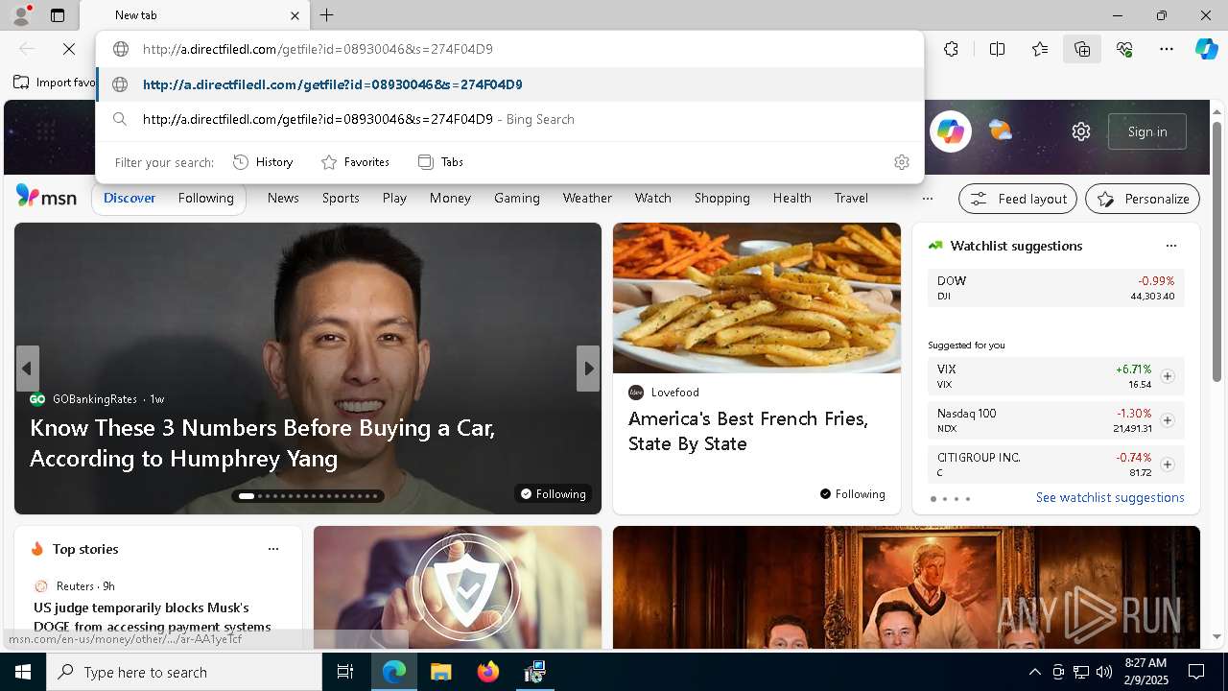Image resolution: width=1228 pixels, height=691 pixels.
Task: Open the Humphrey Yang car article headline
Action: (x=262, y=443)
